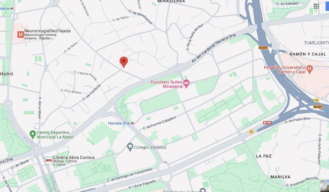This screenshot has width=329, height=192.
Task: Select Hospital Universitario Ramón y Cajal icon
Action: click(309, 69)
